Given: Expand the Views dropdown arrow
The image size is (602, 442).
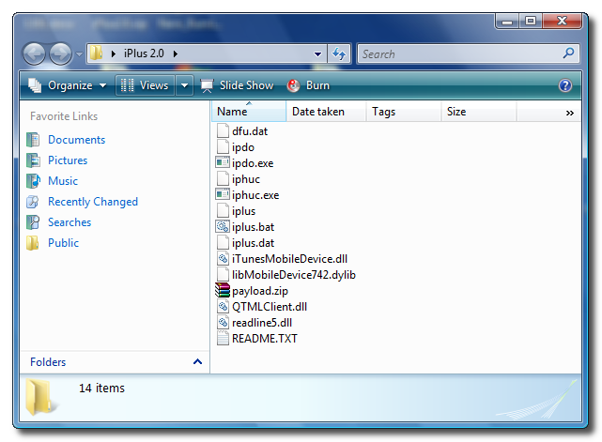Looking at the screenshot, I should [185, 85].
